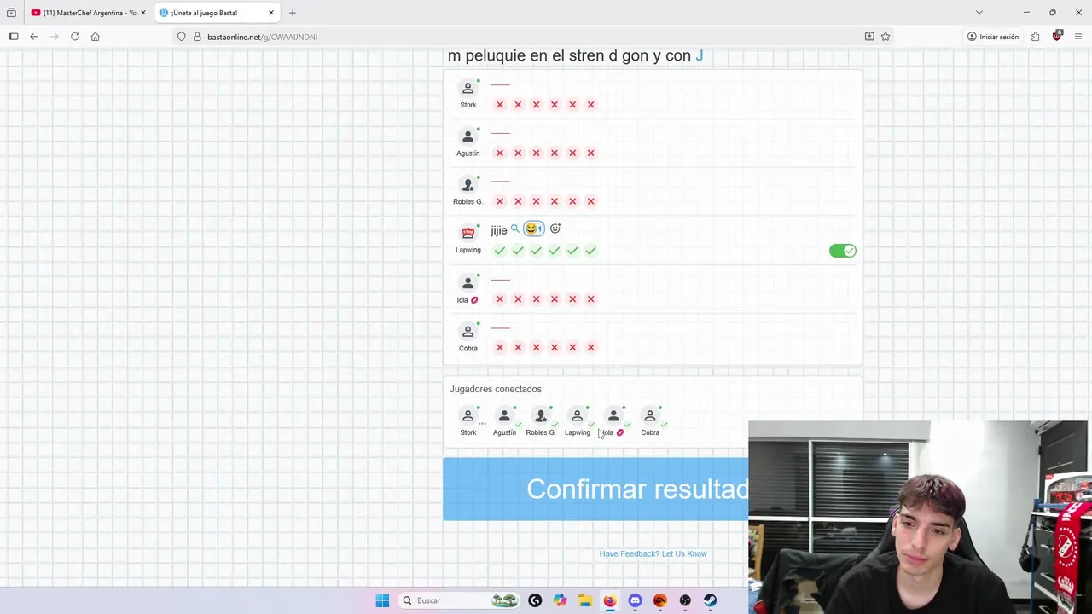Click lola's avatar in the results list
Image resolution: width=1092 pixels, height=614 pixels.
tap(468, 283)
